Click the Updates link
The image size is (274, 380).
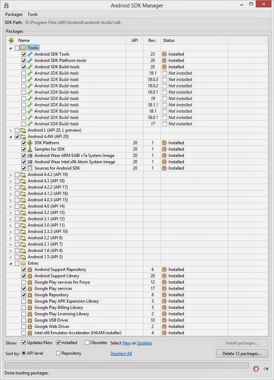(145, 343)
